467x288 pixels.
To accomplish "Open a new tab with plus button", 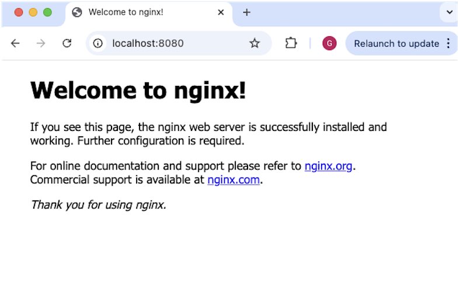I will coord(246,12).
